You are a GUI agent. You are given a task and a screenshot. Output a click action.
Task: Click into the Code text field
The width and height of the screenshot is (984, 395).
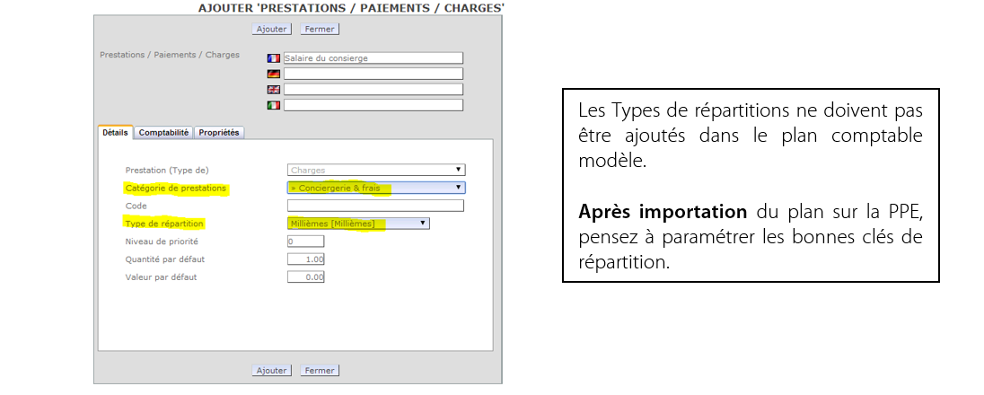pos(375,206)
